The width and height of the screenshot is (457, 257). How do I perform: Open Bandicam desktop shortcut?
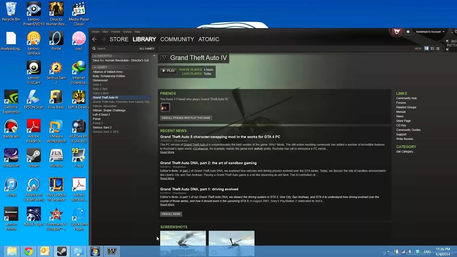coord(11,129)
